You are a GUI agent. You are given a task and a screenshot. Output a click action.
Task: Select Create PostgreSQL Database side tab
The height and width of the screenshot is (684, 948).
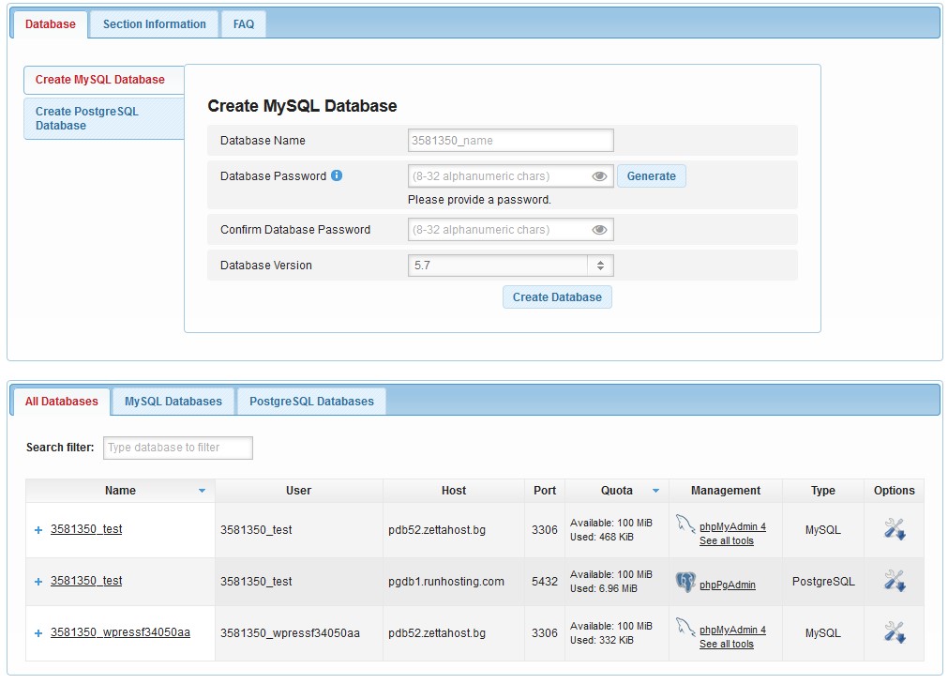[104, 118]
